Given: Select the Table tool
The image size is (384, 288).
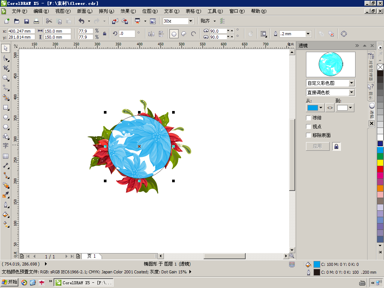Looking at the screenshot, I should 6,156.
